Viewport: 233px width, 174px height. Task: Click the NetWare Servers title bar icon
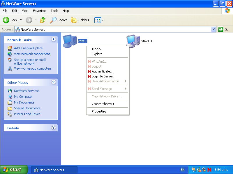(x=3, y=3)
